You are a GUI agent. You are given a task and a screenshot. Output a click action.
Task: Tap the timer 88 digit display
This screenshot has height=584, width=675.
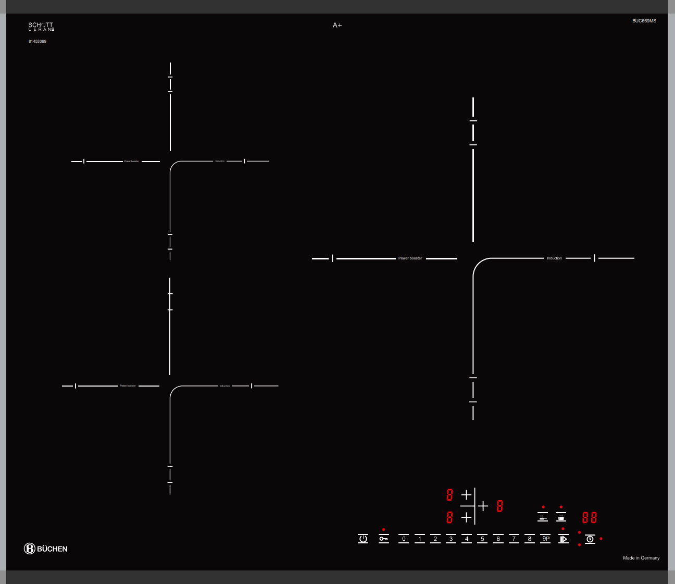(x=590, y=518)
